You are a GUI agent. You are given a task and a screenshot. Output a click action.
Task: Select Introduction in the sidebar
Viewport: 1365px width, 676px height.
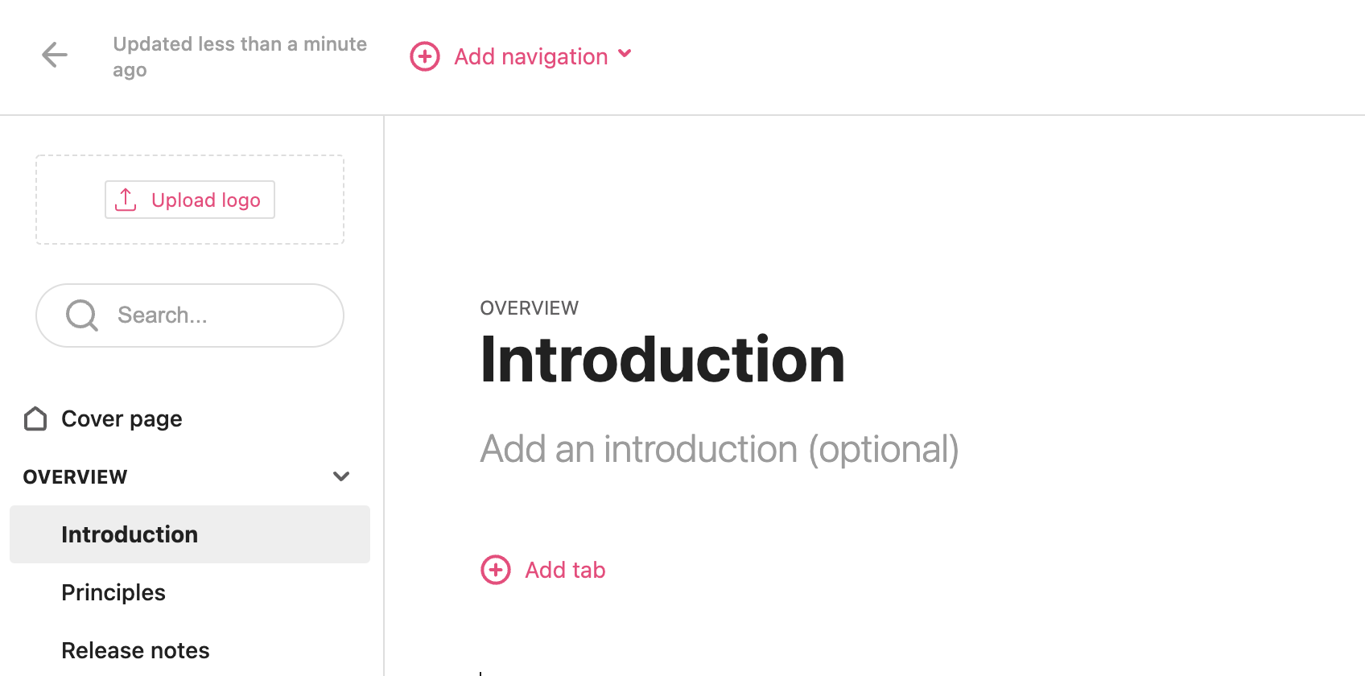(x=130, y=534)
